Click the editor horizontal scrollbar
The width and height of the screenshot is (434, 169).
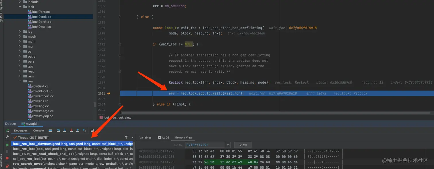click(276, 113)
